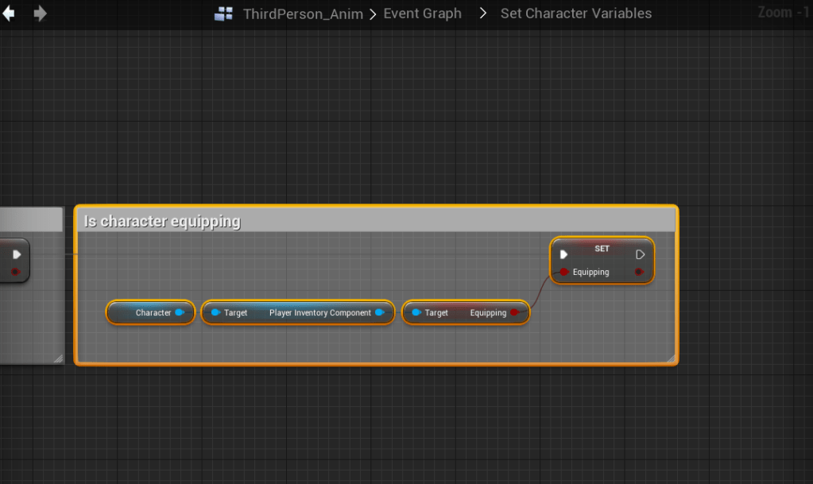Click the back navigation arrow
Image resolution: width=813 pixels, height=484 pixels.
coord(9,14)
